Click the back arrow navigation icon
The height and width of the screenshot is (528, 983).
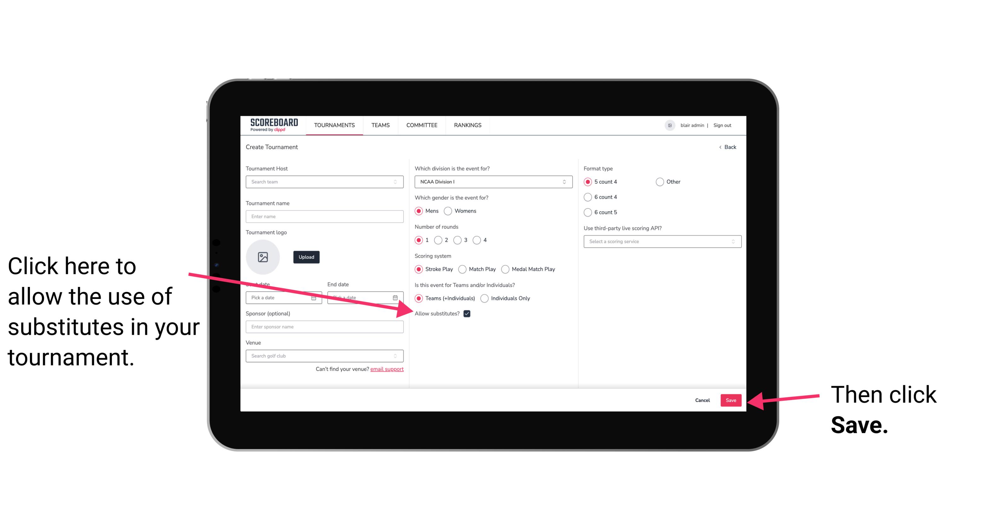pos(721,147)
